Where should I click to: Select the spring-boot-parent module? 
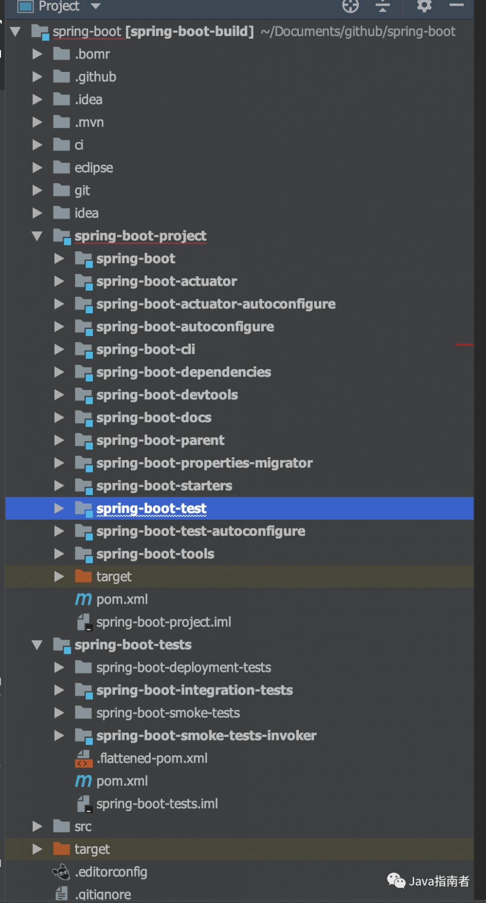click(x=160, y=441)
